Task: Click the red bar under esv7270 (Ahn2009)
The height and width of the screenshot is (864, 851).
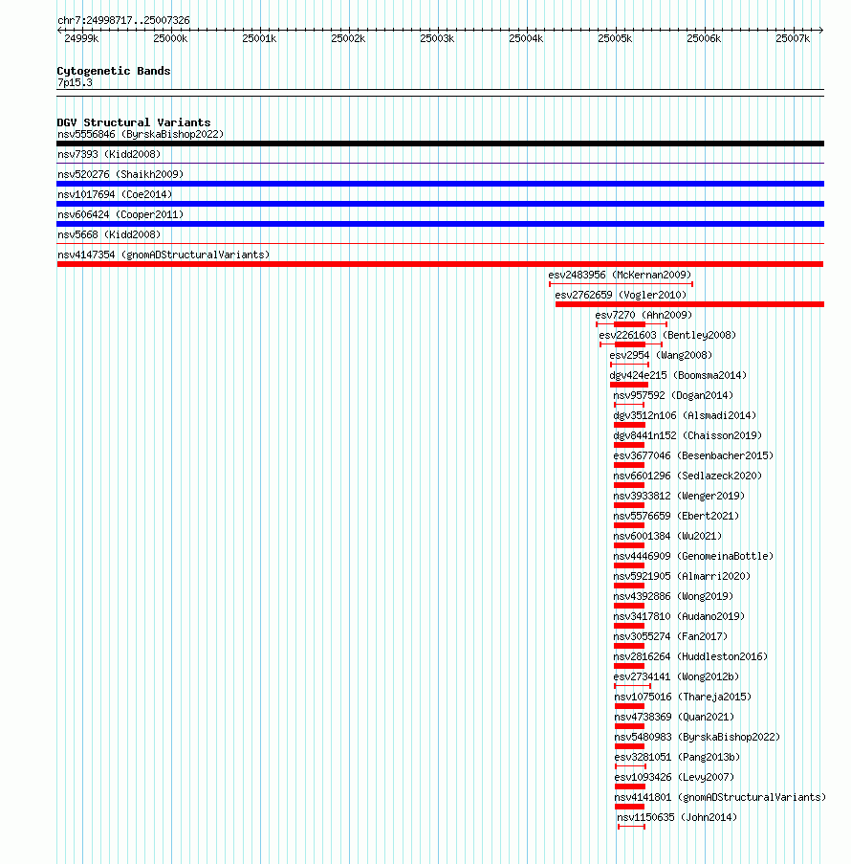Action: tap(629, 324)
